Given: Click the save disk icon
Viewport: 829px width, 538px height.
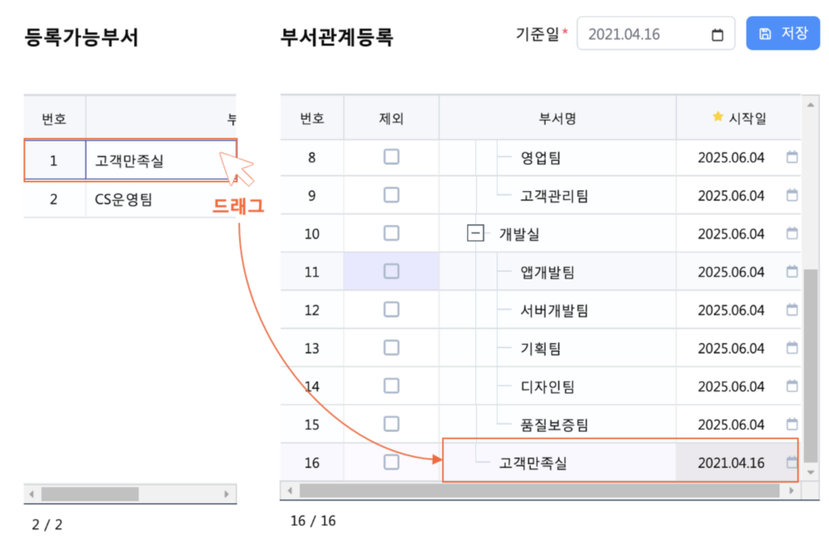Looking at the screenshot, I should [765, 34].
